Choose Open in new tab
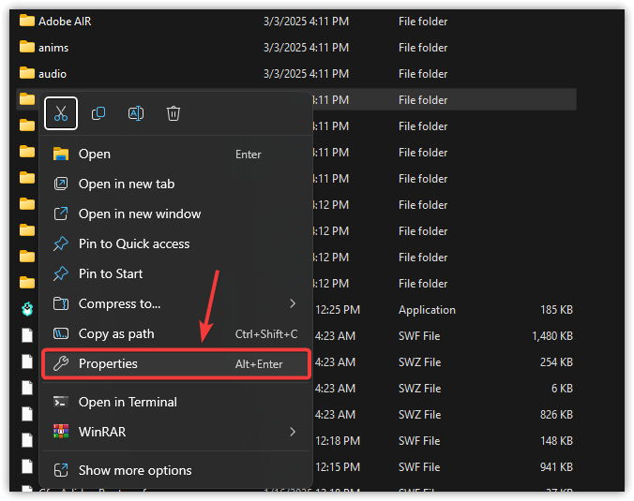 [126, 184]
